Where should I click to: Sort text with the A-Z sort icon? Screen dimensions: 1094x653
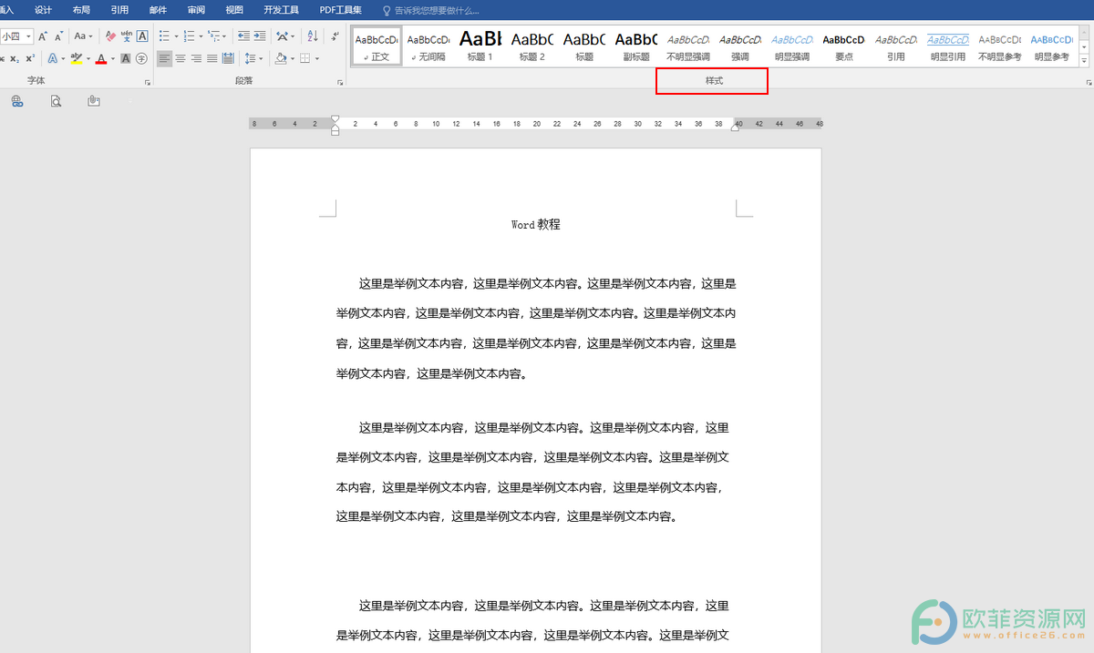[313, 36]
